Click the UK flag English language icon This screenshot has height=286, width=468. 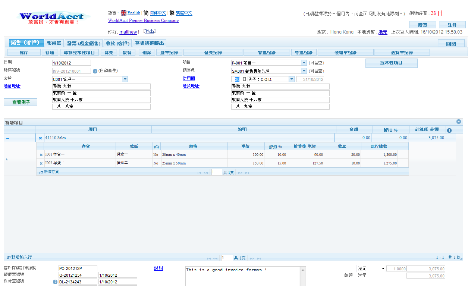(x=123, y=13)
